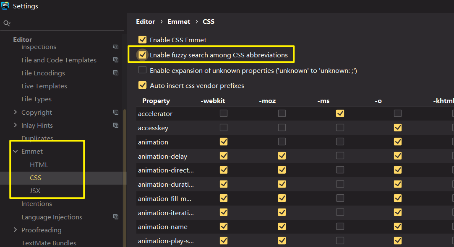Expand the Proofreading tree node
The width and height of the screenshot is (454, 247).
pyautogui.click(x=16, y=230)
